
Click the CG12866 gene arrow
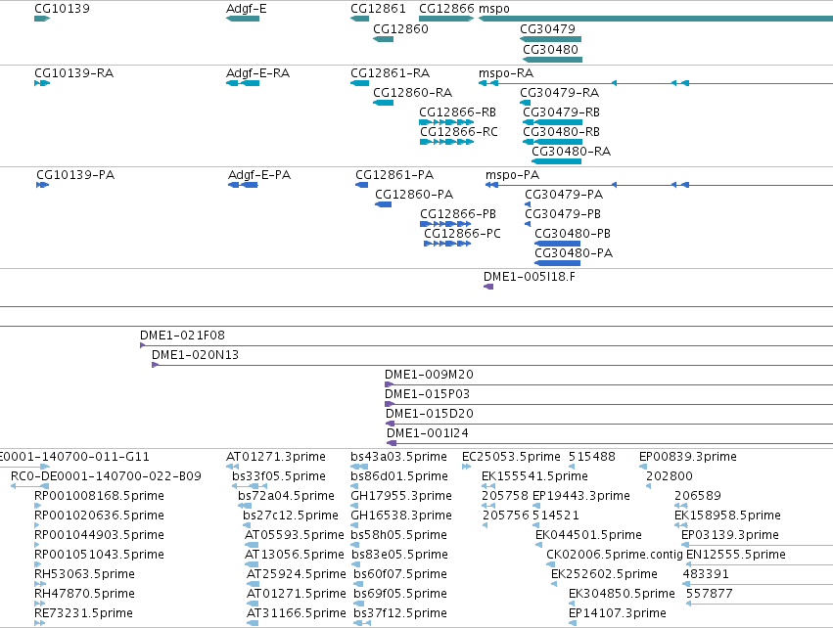[446, 19]
